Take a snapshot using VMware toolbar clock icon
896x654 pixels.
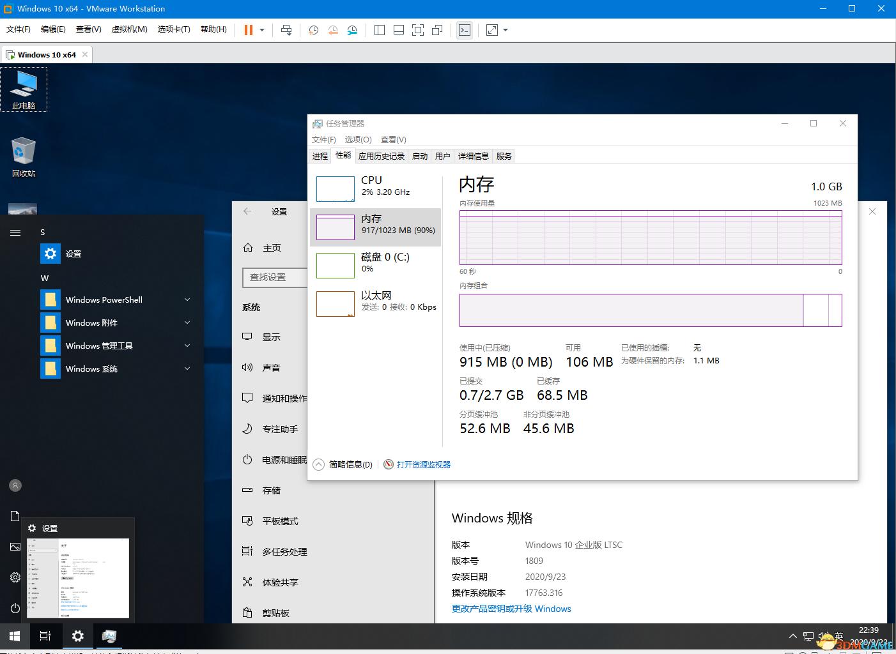(x=313, y=30)
